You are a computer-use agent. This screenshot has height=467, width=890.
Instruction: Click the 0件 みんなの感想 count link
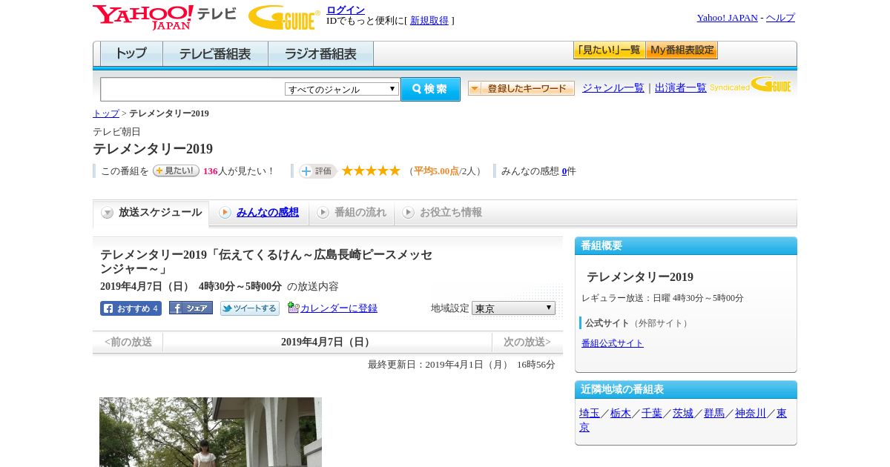coord(564,171)
